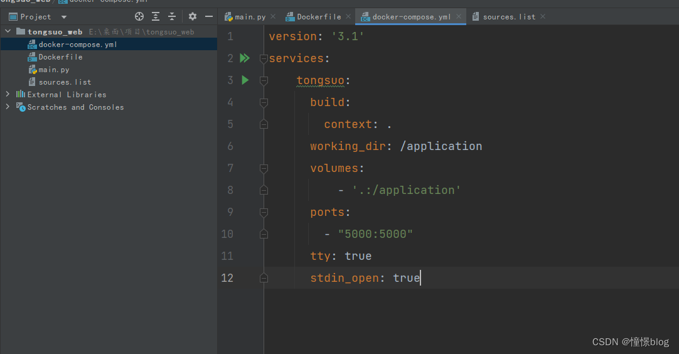The width and height of the screenshot is (679, 354).
Task: Click the tongsuo_web folder icon
Action: 20,31
